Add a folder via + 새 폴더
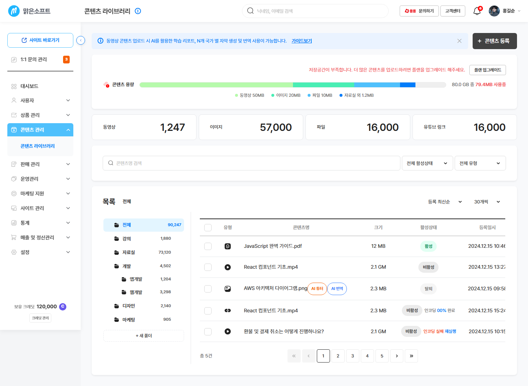528x386 pixels. coord(144,336)
